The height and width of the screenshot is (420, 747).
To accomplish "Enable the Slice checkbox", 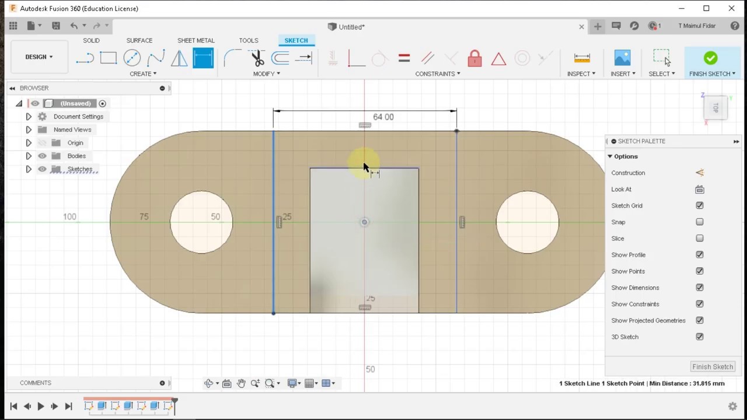I will click(700, 238).
